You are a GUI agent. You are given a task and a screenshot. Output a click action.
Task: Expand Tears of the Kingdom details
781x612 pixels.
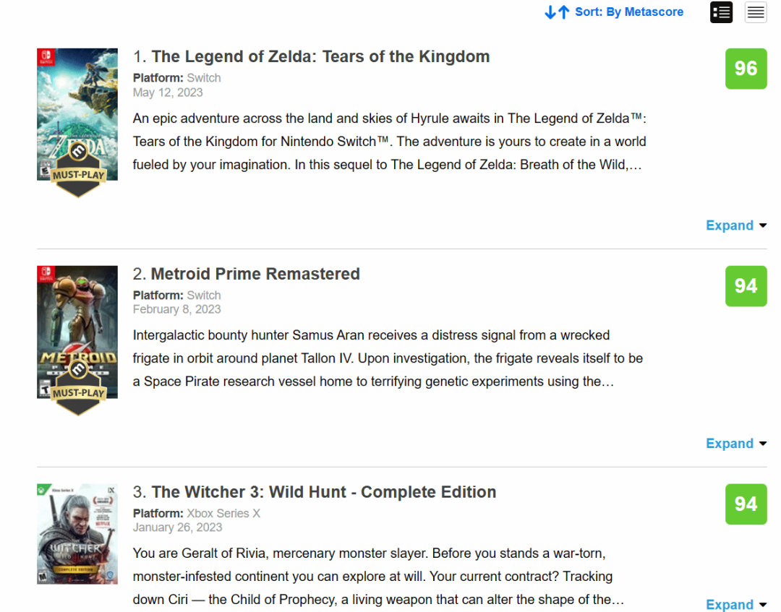point(735,225)
